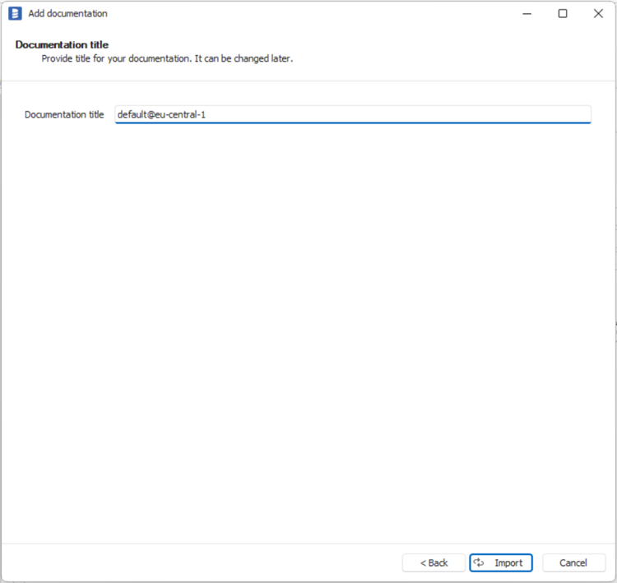Click blank header area right of heading

[x=411, y=51]
